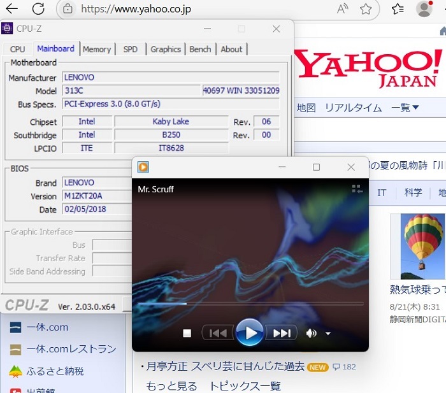
Task: Add page to favorites with star icon
Action: tap(366, 9)
